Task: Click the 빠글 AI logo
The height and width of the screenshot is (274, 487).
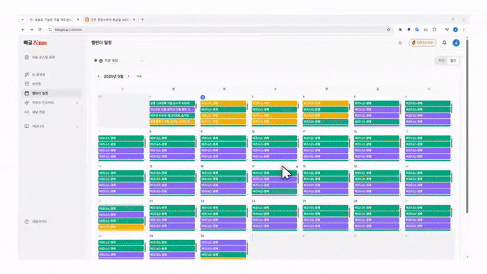Action: [x=35, y=43]
